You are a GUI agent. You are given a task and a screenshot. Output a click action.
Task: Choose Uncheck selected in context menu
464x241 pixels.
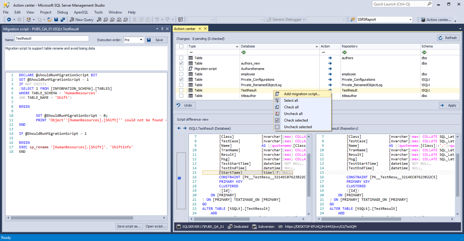coord(302,127)
